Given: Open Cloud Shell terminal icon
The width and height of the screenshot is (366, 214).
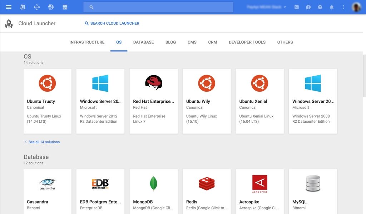Looking at the screenshot, I should 296,7.
